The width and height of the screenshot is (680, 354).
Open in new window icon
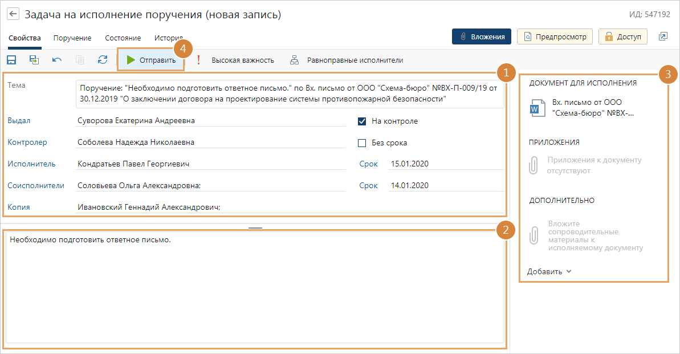663,36
